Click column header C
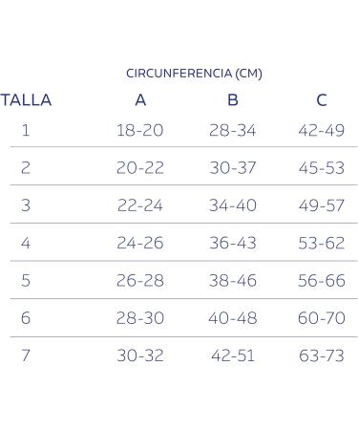 pos(322,100)
